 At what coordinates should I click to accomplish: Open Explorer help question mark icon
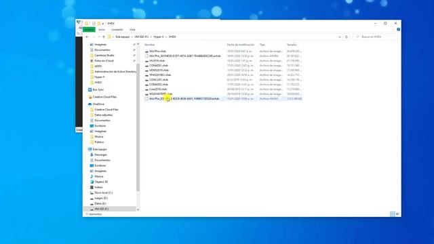pos(398,29)
